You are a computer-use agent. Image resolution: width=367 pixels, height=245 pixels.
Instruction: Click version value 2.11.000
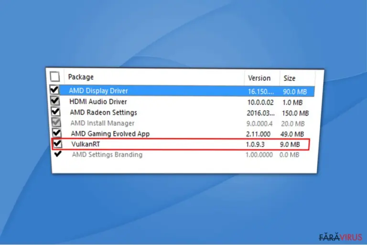[x=258, y=134]
